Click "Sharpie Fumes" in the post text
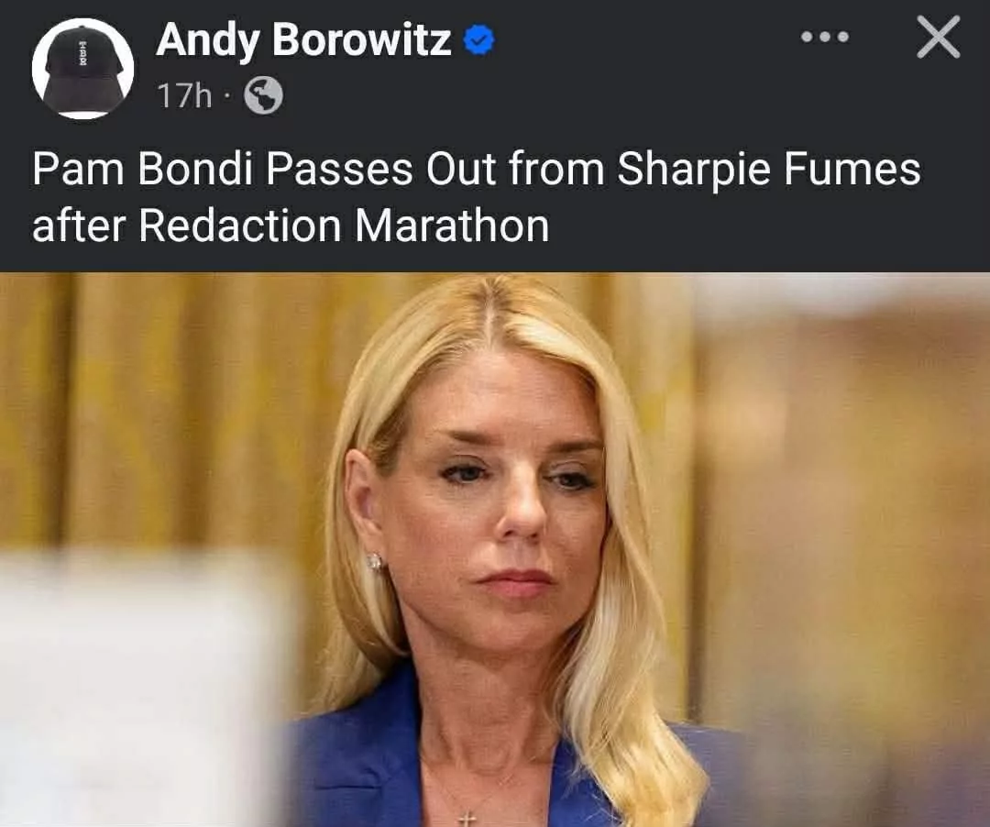990x827 pixels. pos(768,171)
